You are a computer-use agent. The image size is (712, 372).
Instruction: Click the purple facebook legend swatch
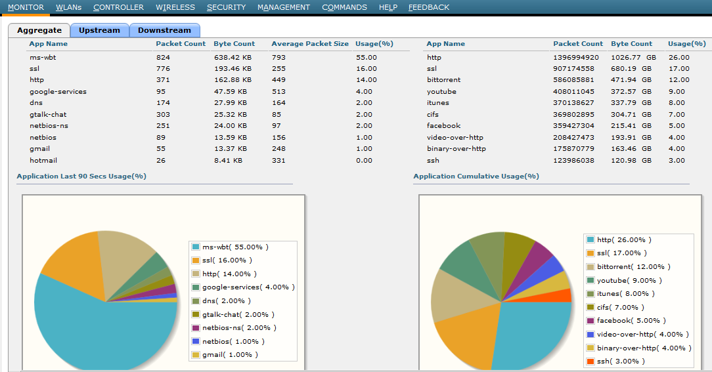point(590,320)
